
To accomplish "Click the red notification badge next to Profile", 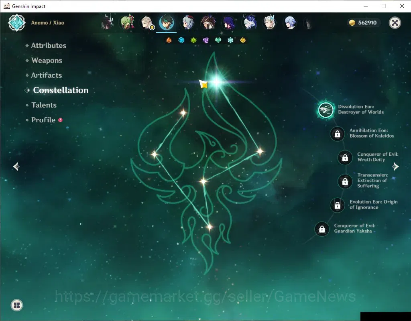I will point(60,120).
